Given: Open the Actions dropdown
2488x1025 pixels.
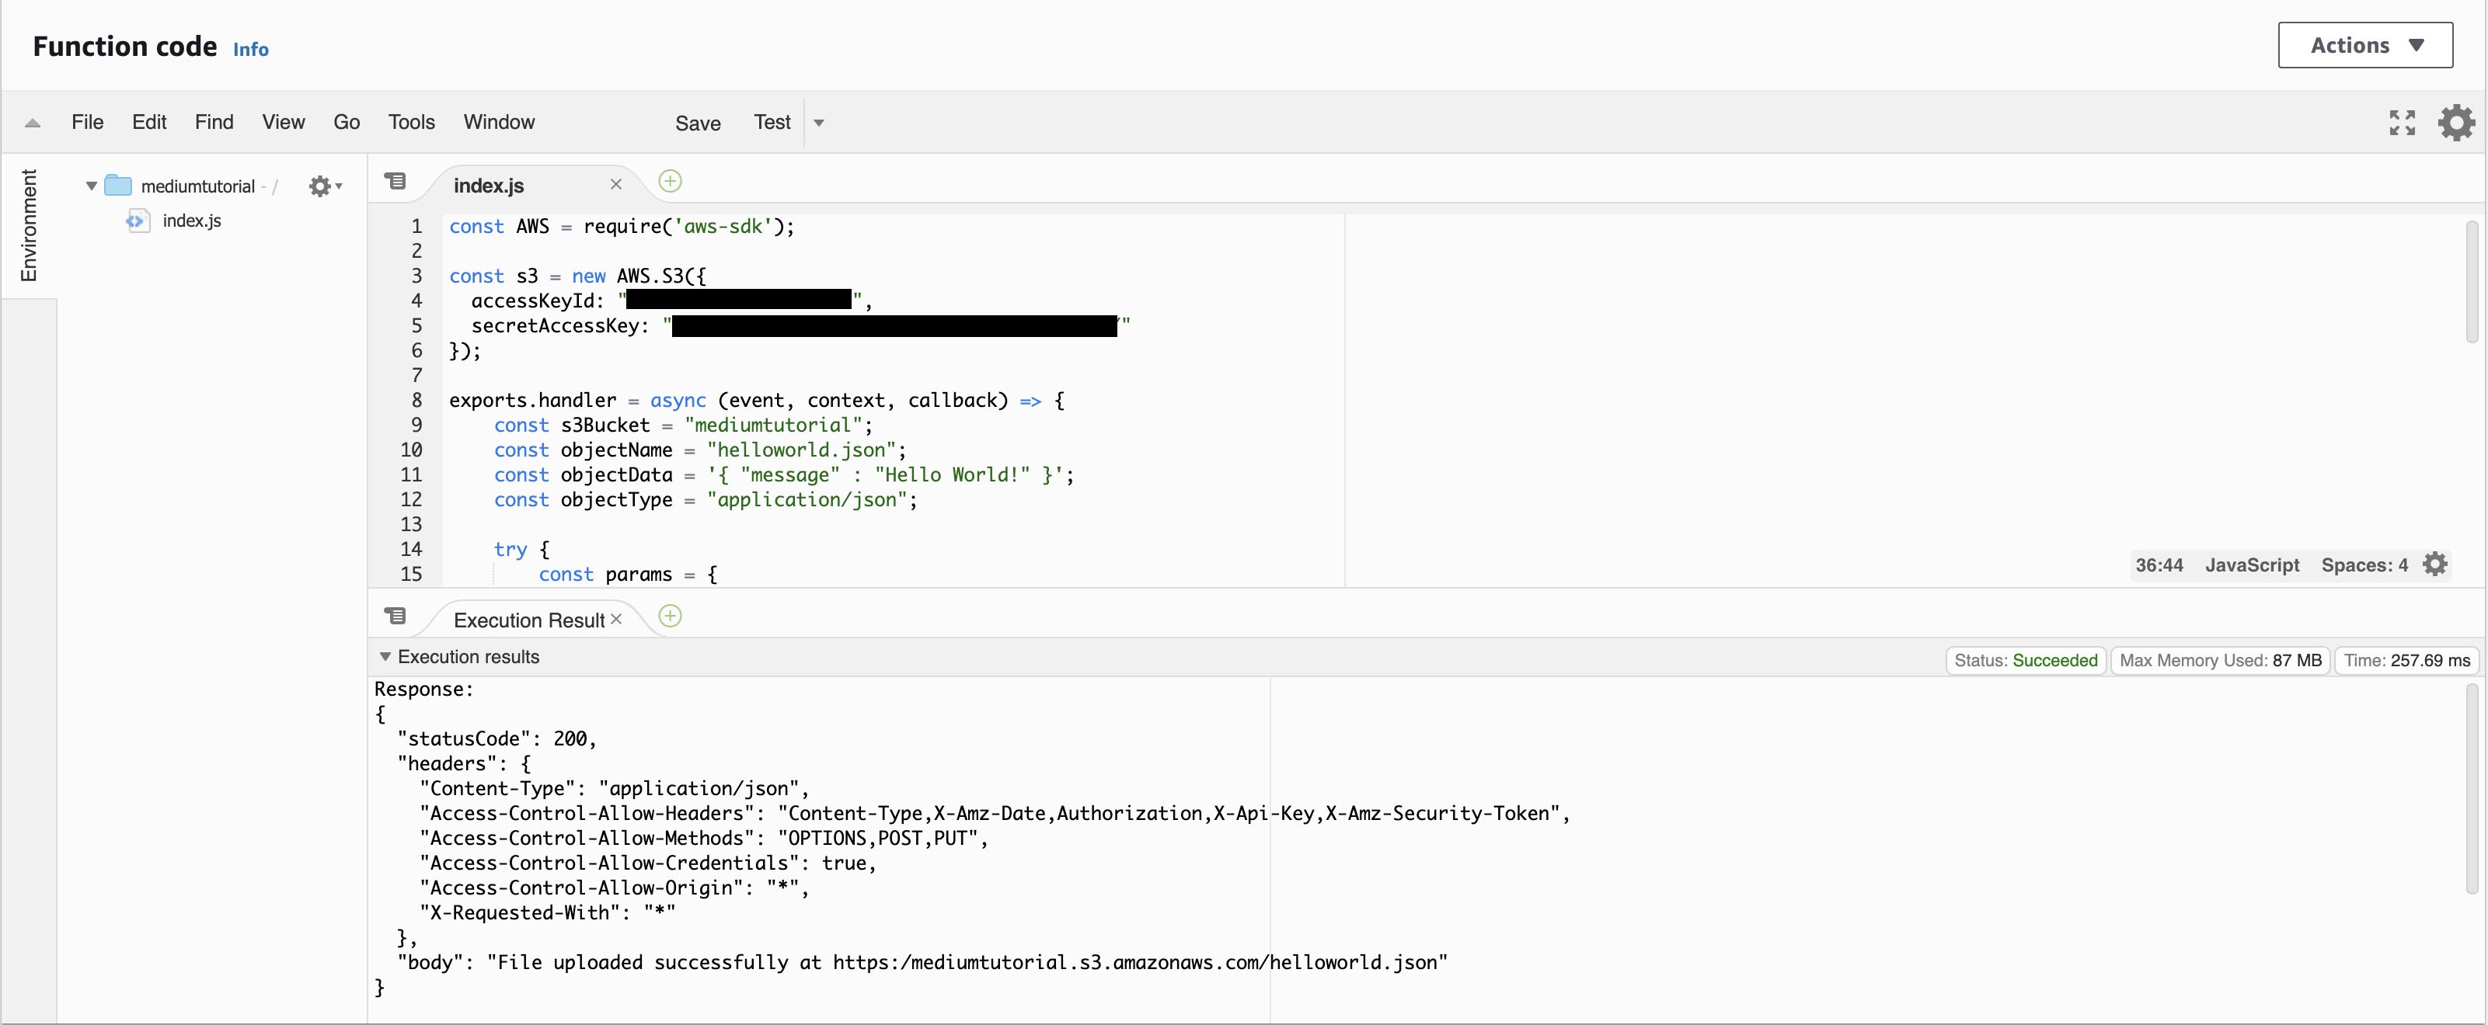Looking at the screenshot, I should [x=2364, y=45].
